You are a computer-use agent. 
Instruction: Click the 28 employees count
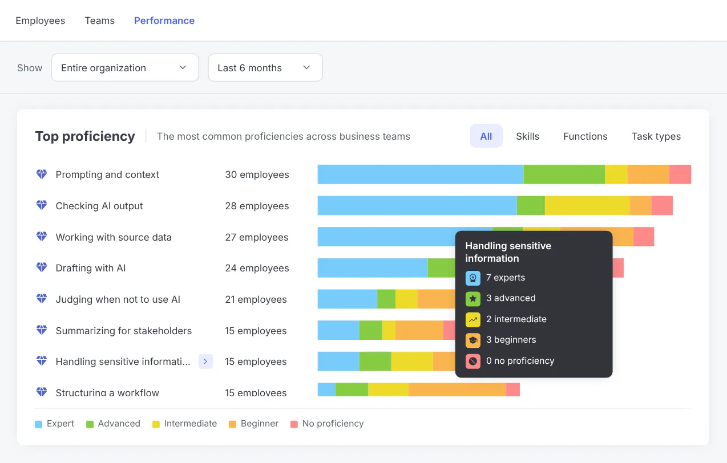(257, 206)
